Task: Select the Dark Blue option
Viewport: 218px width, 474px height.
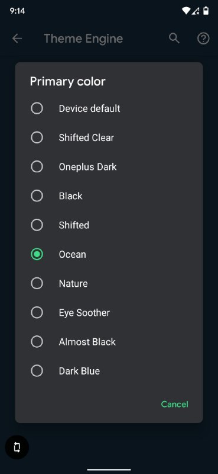Action: click(109, 371)
